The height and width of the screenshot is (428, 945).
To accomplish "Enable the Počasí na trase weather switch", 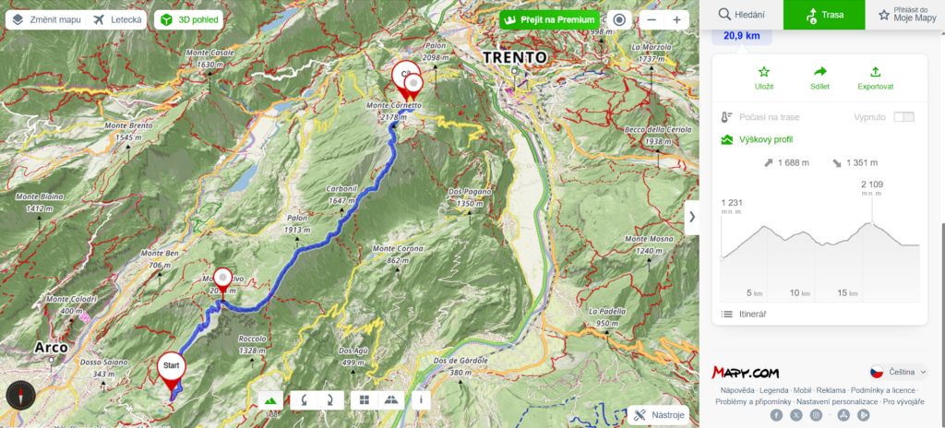I will tap(904, 117).
